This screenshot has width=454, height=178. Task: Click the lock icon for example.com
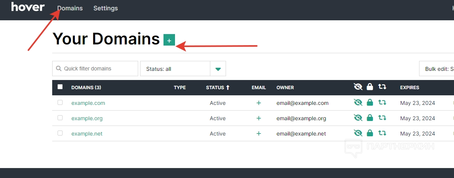pyautogui.click(x=370, y=103)
